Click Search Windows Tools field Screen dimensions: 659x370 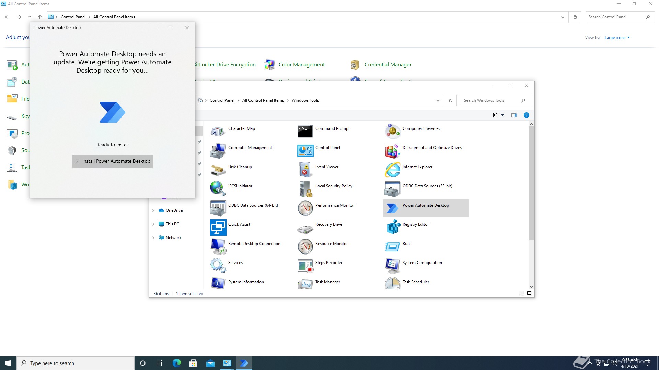(x=495, y=100)
